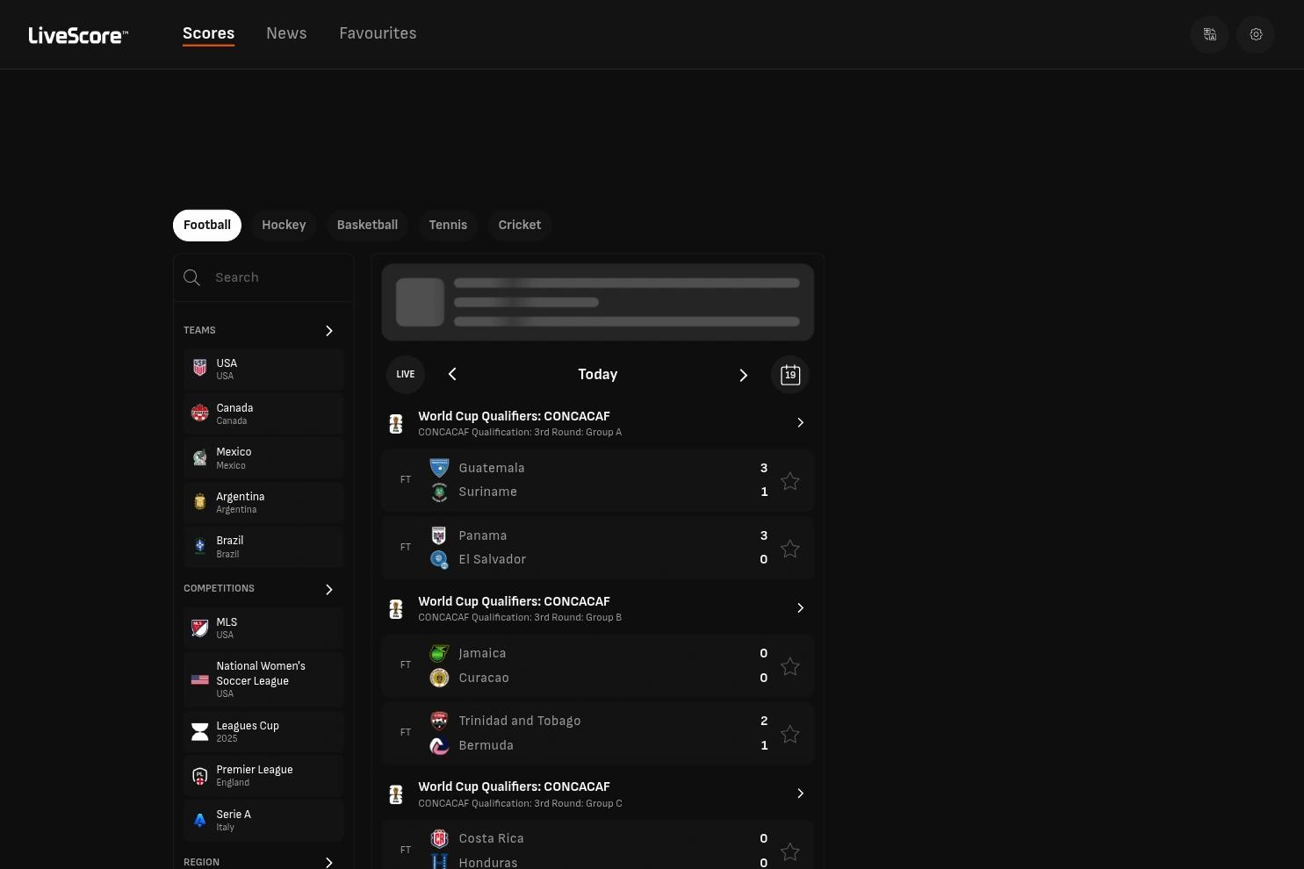Image resolution: width=1304 pixels, height=869 pixels.
Task: Click the National Women's Soccer League flag icon
Action: point(200,679)
